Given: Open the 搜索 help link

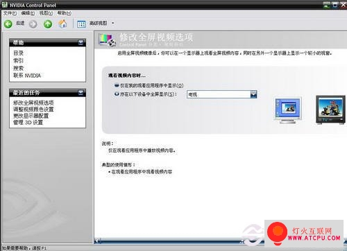Looking at the screenshot, I should (18, 68).
